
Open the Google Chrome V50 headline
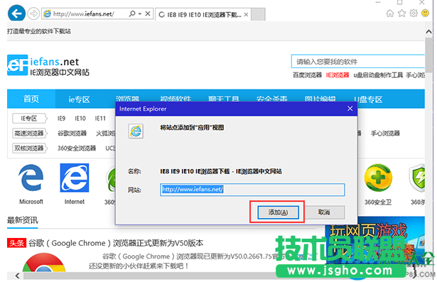click(x=116, y=243)
